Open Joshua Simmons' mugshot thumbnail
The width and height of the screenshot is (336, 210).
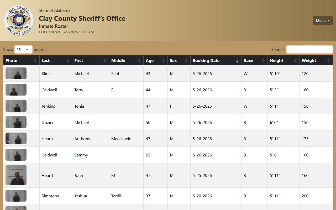[x=16, y=196]
